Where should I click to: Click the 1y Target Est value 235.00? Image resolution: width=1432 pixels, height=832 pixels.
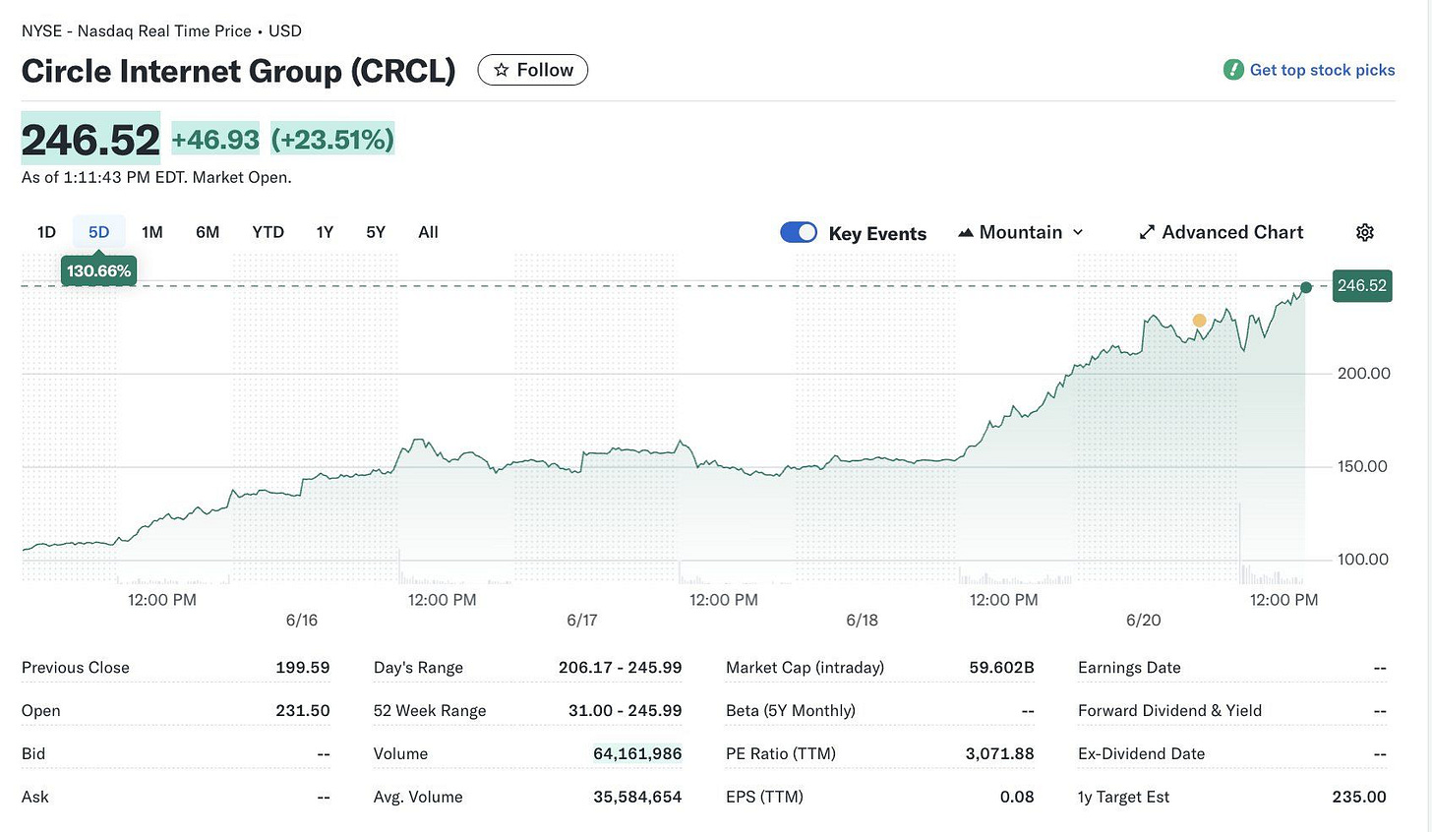point(1359,798)
